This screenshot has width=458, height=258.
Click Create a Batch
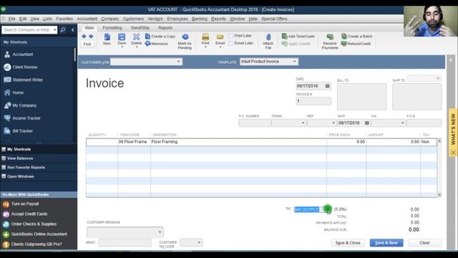click(x=356, y=37)
